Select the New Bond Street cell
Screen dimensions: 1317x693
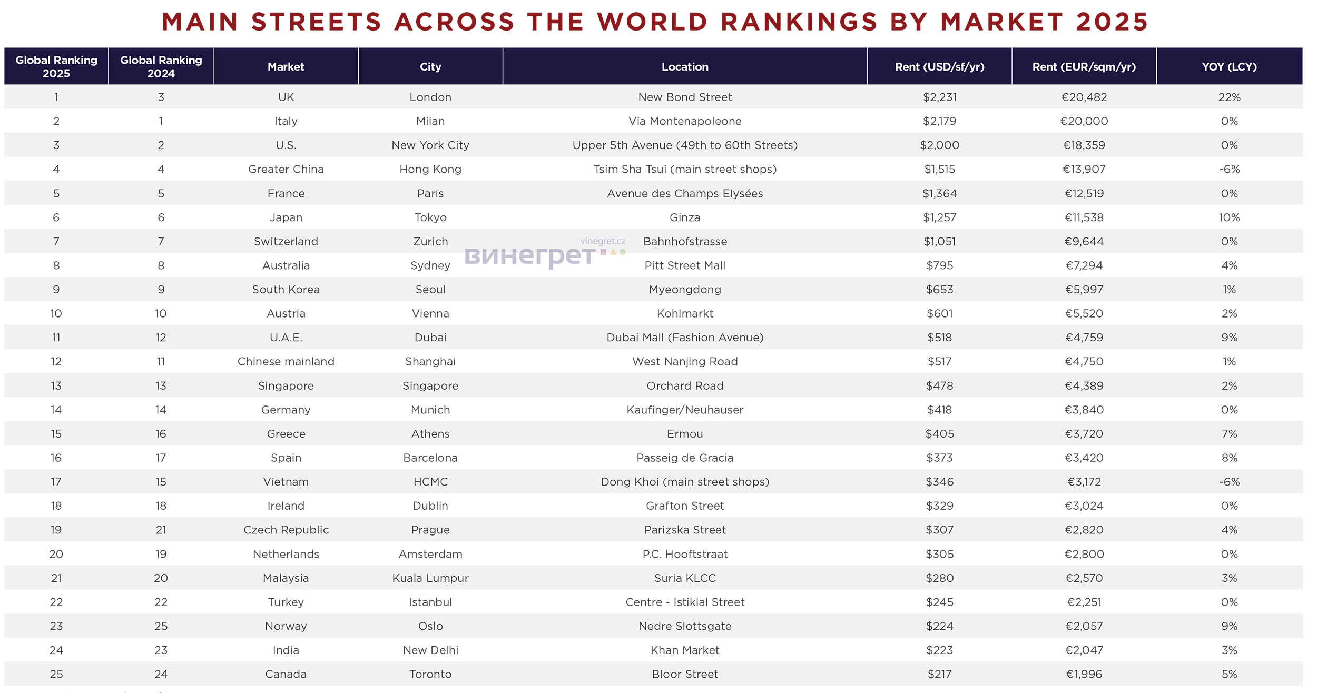pyautogui.click(x=684, y=97)
